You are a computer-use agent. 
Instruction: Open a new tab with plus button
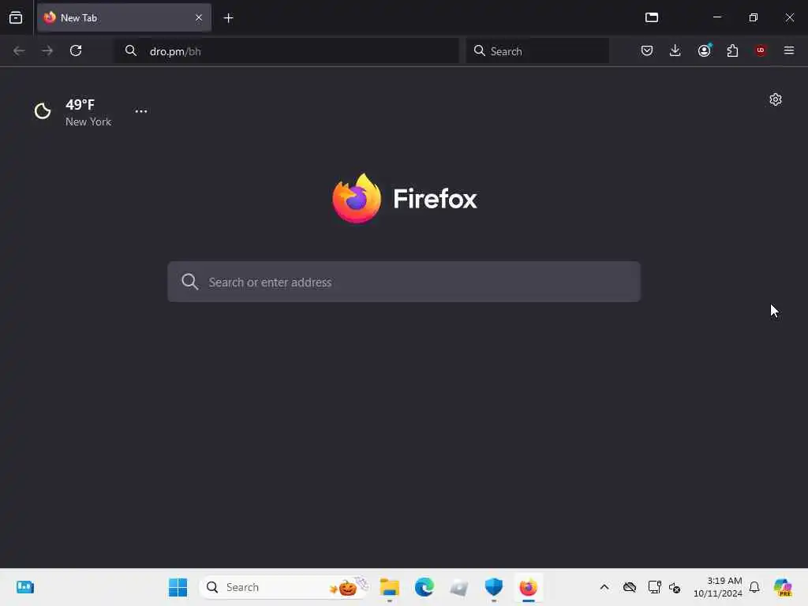(x=228, y=18)
